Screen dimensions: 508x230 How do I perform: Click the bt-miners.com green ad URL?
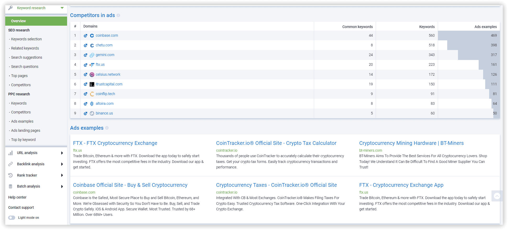point(371,150)
